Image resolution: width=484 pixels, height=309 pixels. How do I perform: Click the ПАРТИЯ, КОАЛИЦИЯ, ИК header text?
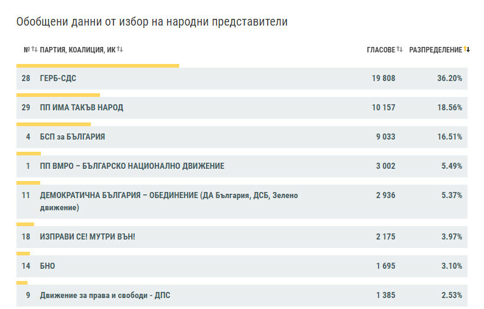point(77,50)
